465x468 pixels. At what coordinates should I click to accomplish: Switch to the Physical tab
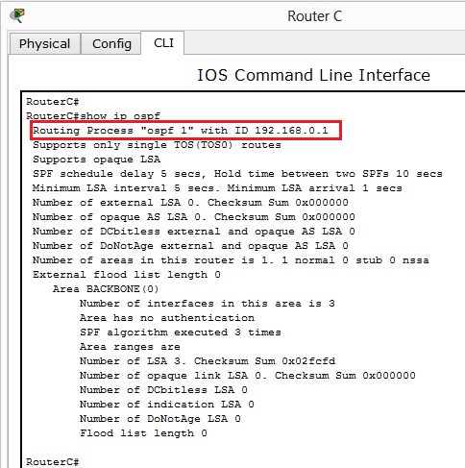pyautogui.click(x=44, y=43)
